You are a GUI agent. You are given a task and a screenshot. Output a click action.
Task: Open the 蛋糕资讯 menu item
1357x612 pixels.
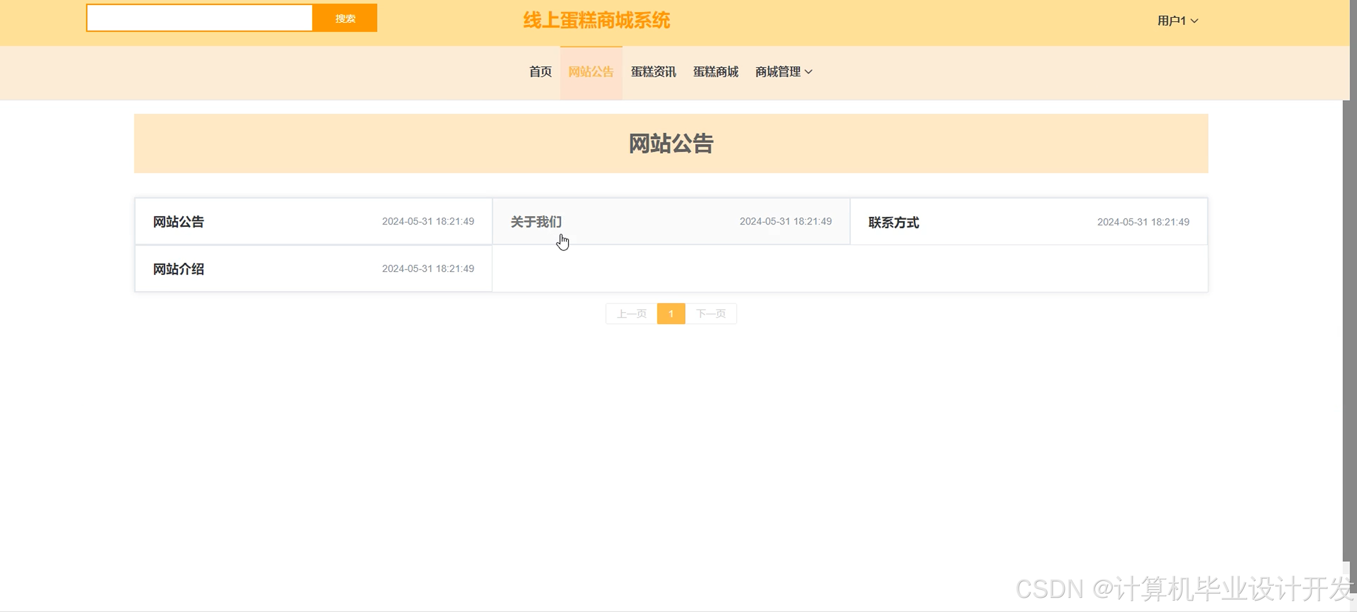(x=653, y=72)
